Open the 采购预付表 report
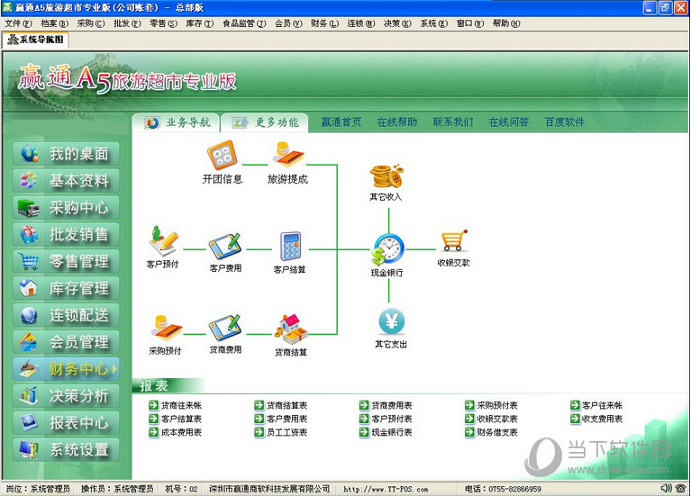Image resolution: width=691 pixels, height=496 pixels. click(x=491, y=405)
